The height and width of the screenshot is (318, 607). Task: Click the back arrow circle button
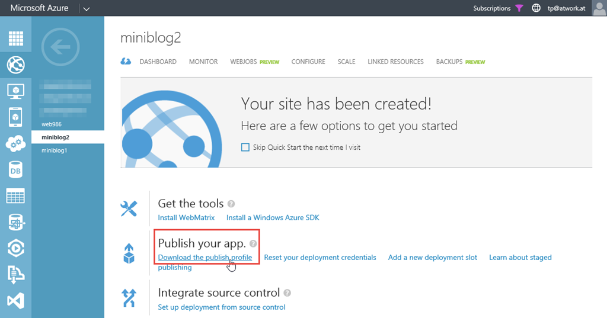(60, 47)
